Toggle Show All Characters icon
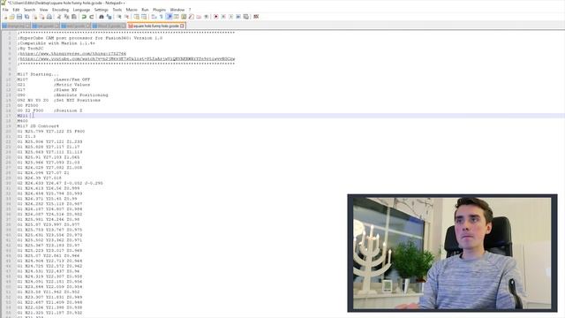Viewport: 565px width, 318px height. [x=162, y=17]
